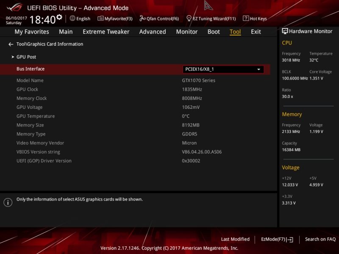339x254 pixels.
Task: Go to the Advanced tab
Action: (x=153, y=32)
